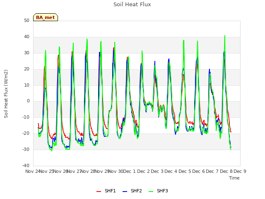
Task: Click the -40 y-axis tick value
Action: click(26, 165)
